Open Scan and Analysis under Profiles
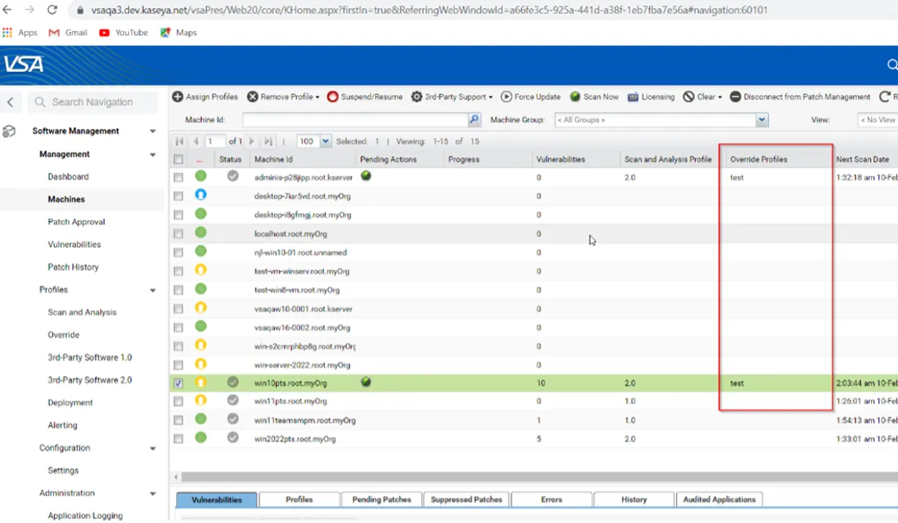Image resolution: width=898 pixels, height=523 pixels. 82,312
